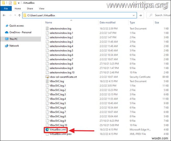Click the Forward navigation arrow
Image resolution: width=171 pixels, height=141 pixels.
[10, 15]
